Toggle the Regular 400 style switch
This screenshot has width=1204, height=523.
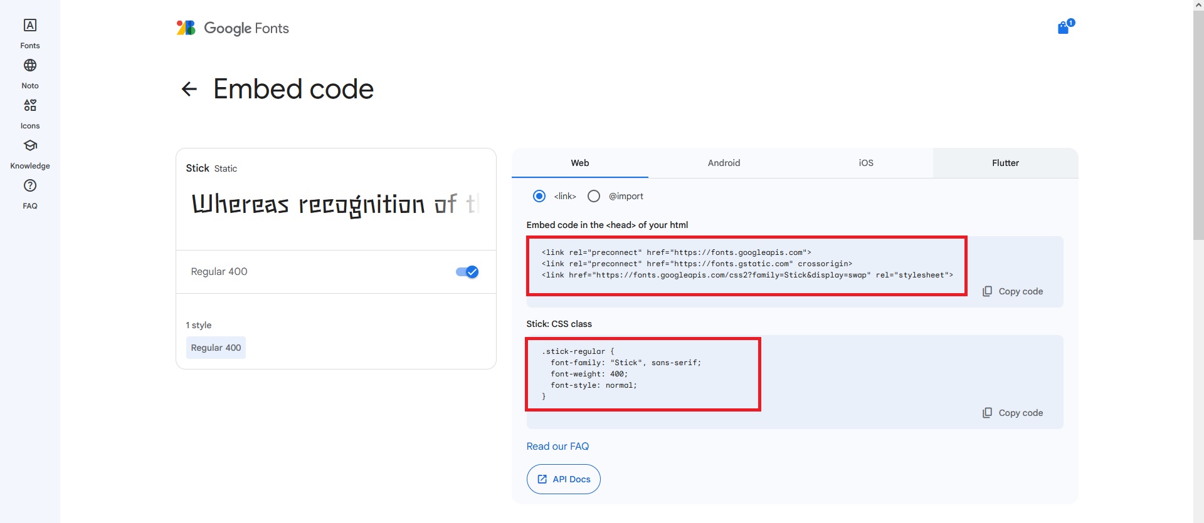point(467,272)
